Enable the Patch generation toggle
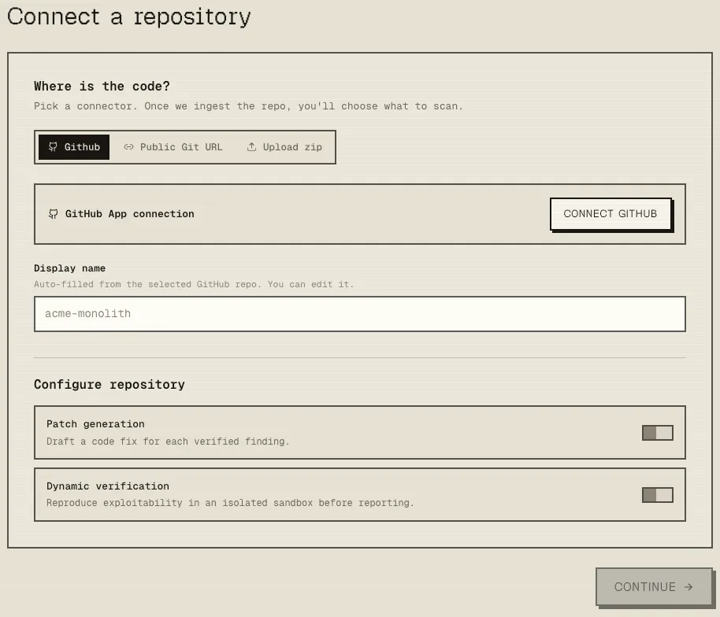 coord(658,433)
